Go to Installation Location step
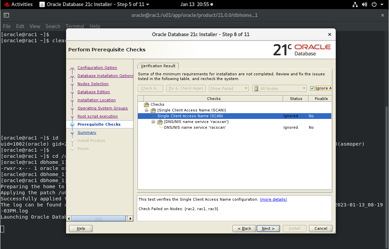Image resolution: width=389 pixels, height=249 pixels. [96, 100]
